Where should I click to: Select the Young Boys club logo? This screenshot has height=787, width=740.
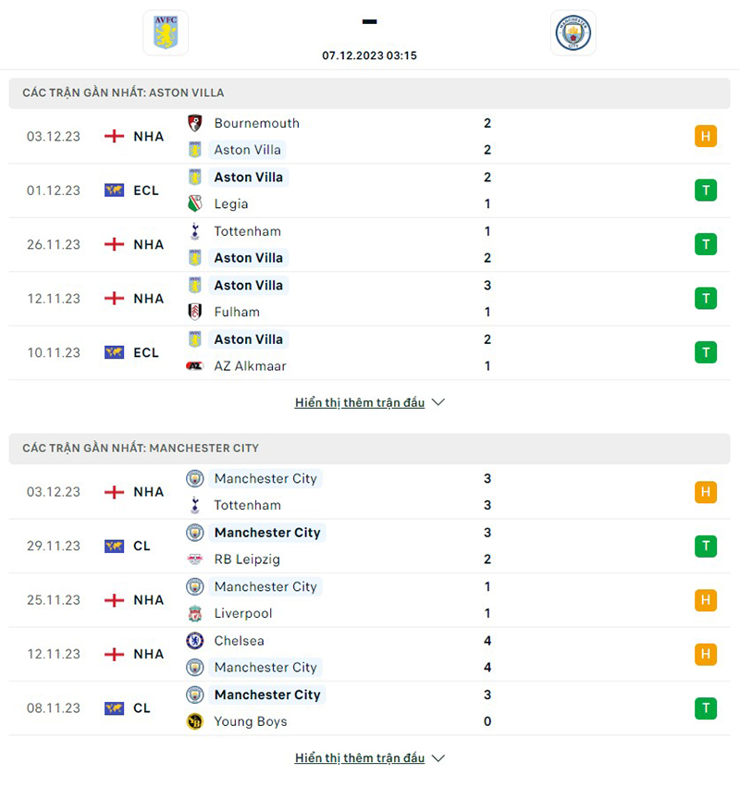(x=197, y=721)
